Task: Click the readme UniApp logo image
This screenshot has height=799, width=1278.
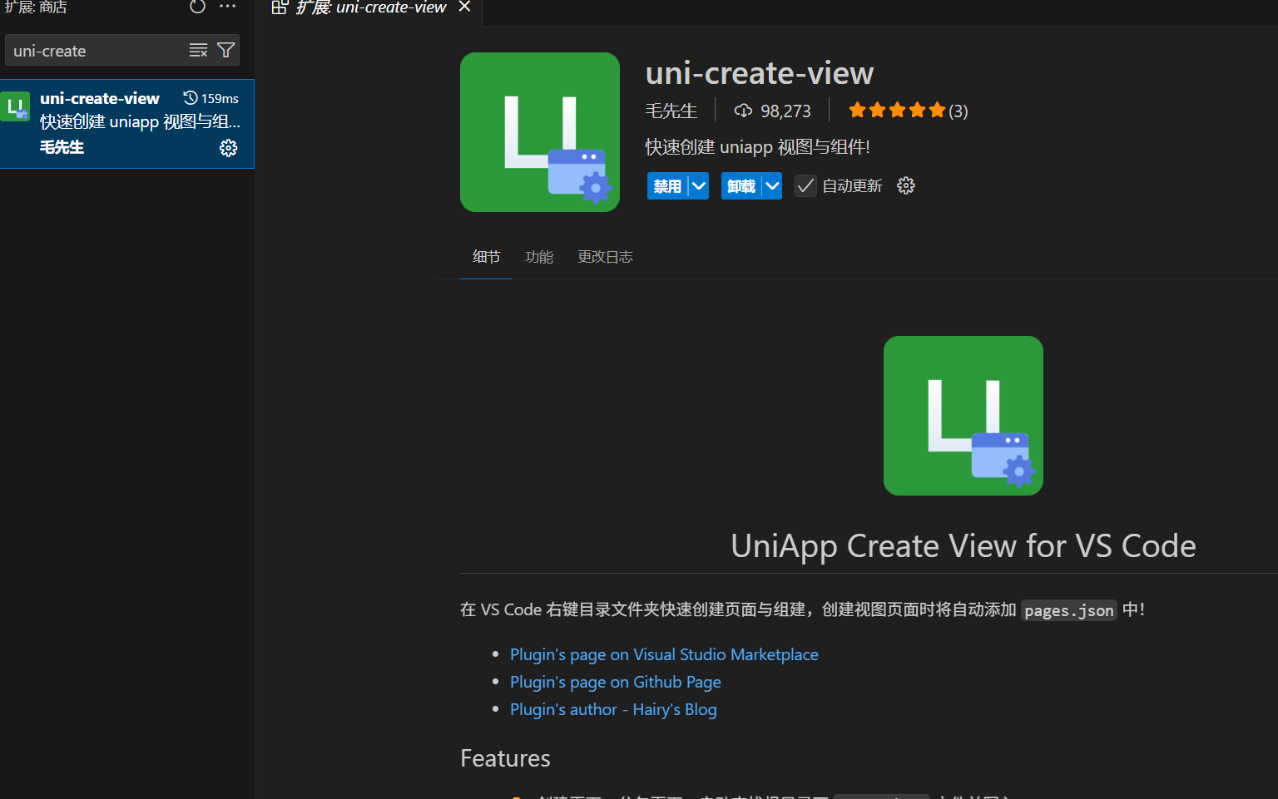Action: point(963,416)
